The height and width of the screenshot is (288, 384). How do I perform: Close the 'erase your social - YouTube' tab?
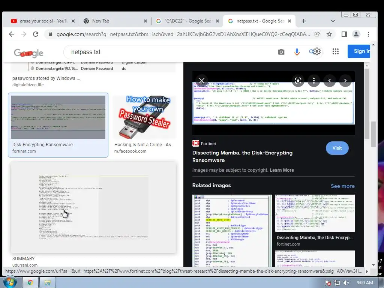click(x=73, y=21)
